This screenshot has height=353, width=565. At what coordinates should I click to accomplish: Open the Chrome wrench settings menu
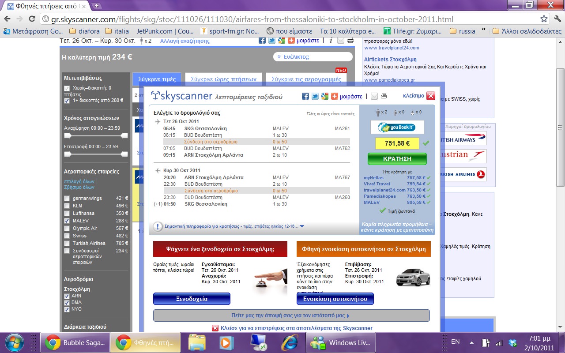[557, 19]
